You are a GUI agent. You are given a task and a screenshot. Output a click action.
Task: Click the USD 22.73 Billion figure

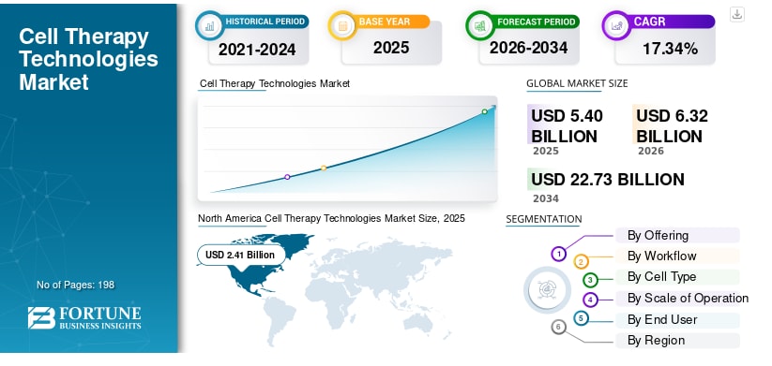(608, 180)
